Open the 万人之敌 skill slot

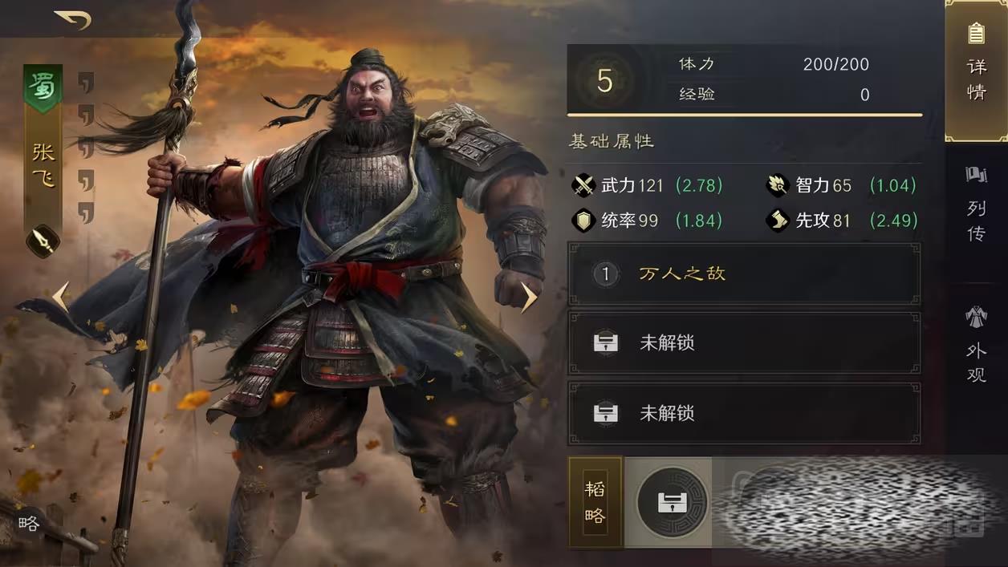pyautogui.click(x=744, y=273)
